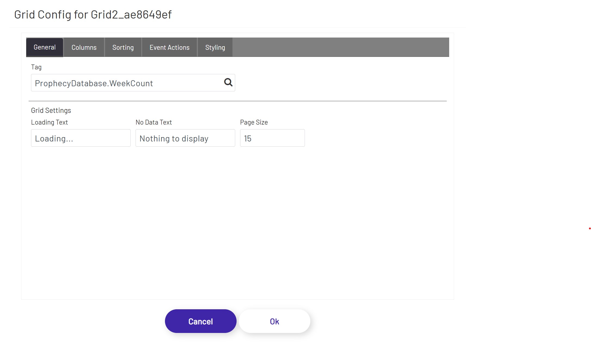This screenshot has height=346, width=591.
Task: Confirm settings with the Ok button
Action: click(274, 321)
